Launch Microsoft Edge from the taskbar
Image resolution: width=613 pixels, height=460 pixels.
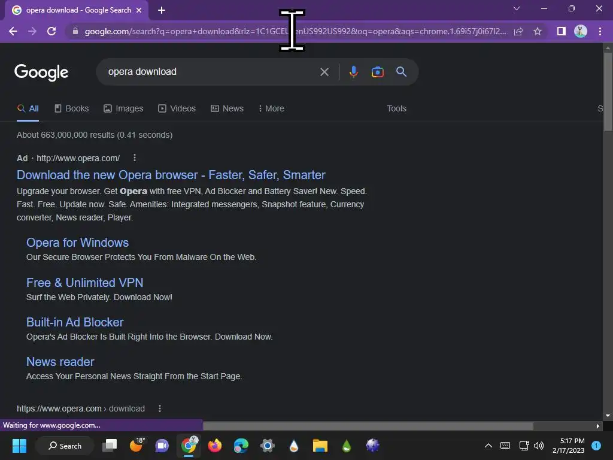click(241, 446)
